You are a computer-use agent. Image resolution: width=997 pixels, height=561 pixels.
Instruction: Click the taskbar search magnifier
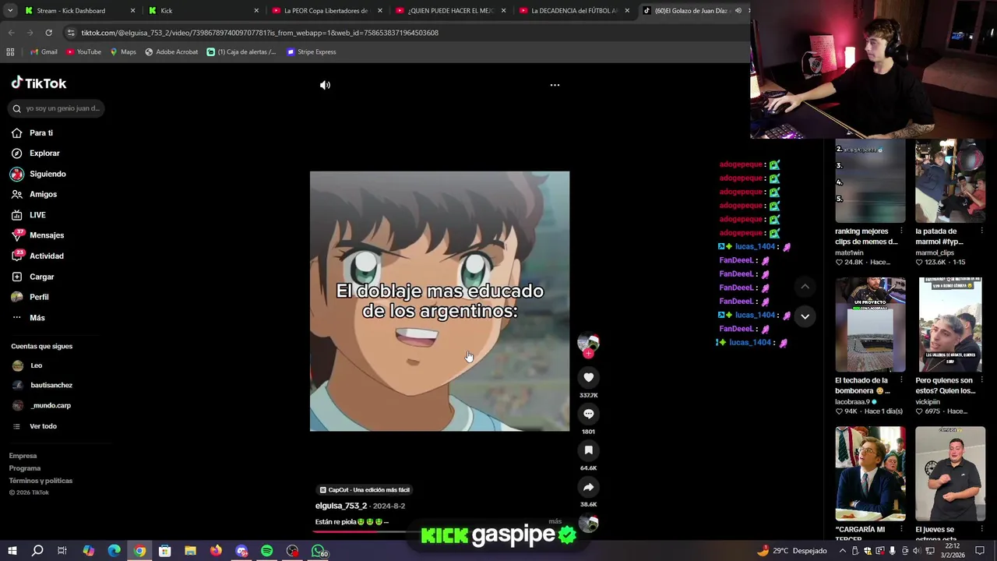pos(37,551)
